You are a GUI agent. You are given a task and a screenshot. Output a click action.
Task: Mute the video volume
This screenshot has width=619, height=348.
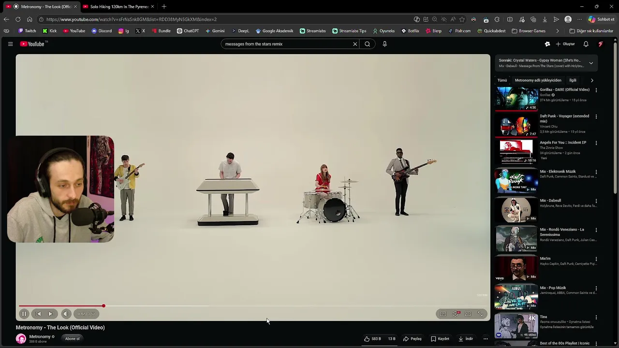point(66,314)
